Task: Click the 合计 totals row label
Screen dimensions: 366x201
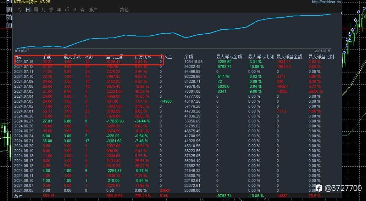Action: pos(18,196)
